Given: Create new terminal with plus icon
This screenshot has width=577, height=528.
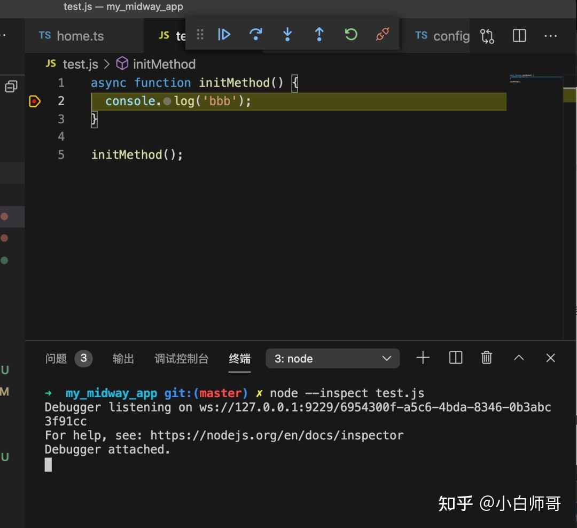Looking at the screenshot, I should 423,358.
